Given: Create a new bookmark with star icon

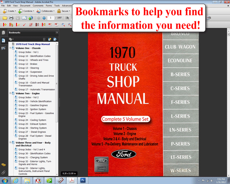Looking at the screenshot, I should point(49,39).
